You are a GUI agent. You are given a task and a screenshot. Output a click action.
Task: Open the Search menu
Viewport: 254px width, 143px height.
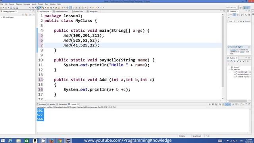click(34, 4)
